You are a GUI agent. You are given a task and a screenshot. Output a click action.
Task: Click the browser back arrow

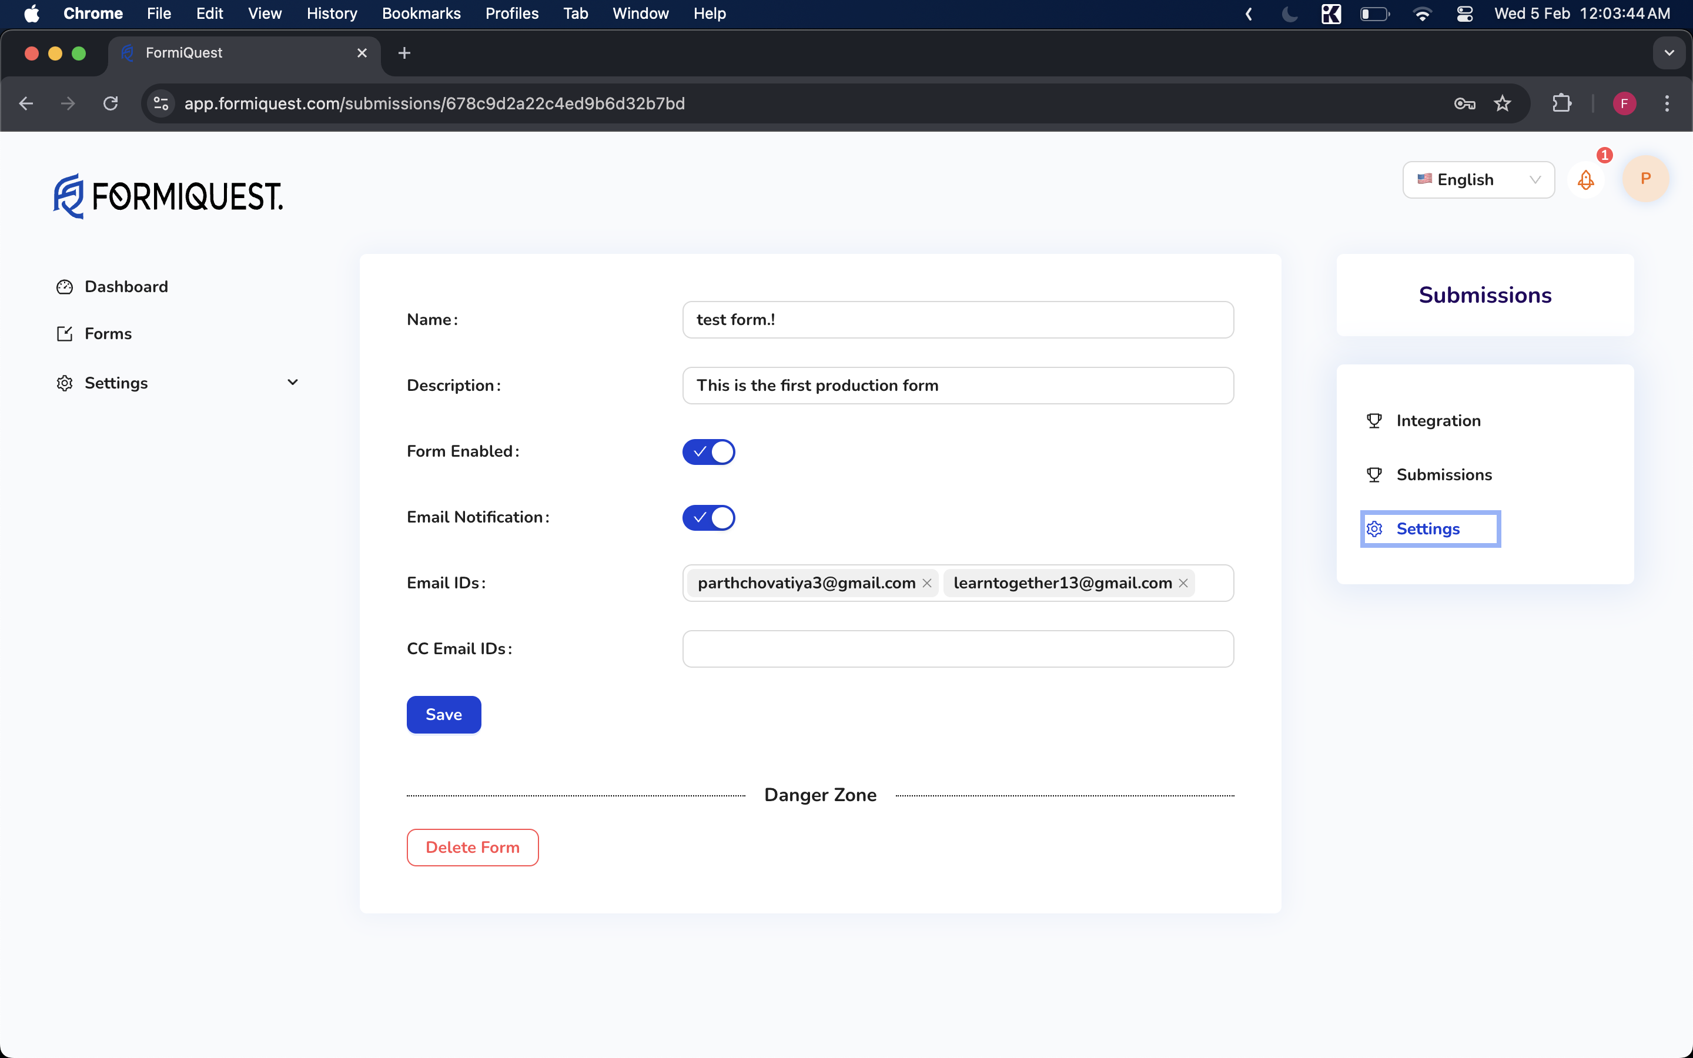(26, 103)
